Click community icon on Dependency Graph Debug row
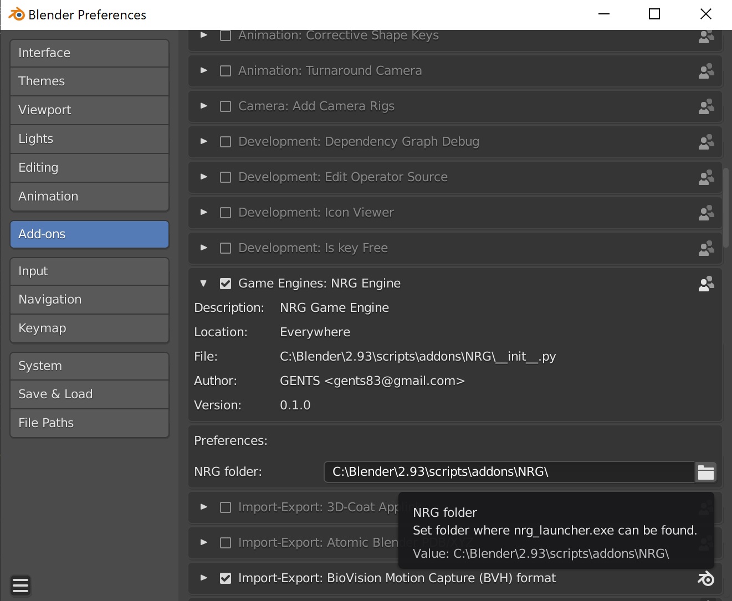This screenshot has height=601, width=732. click(x=706, y=142)
